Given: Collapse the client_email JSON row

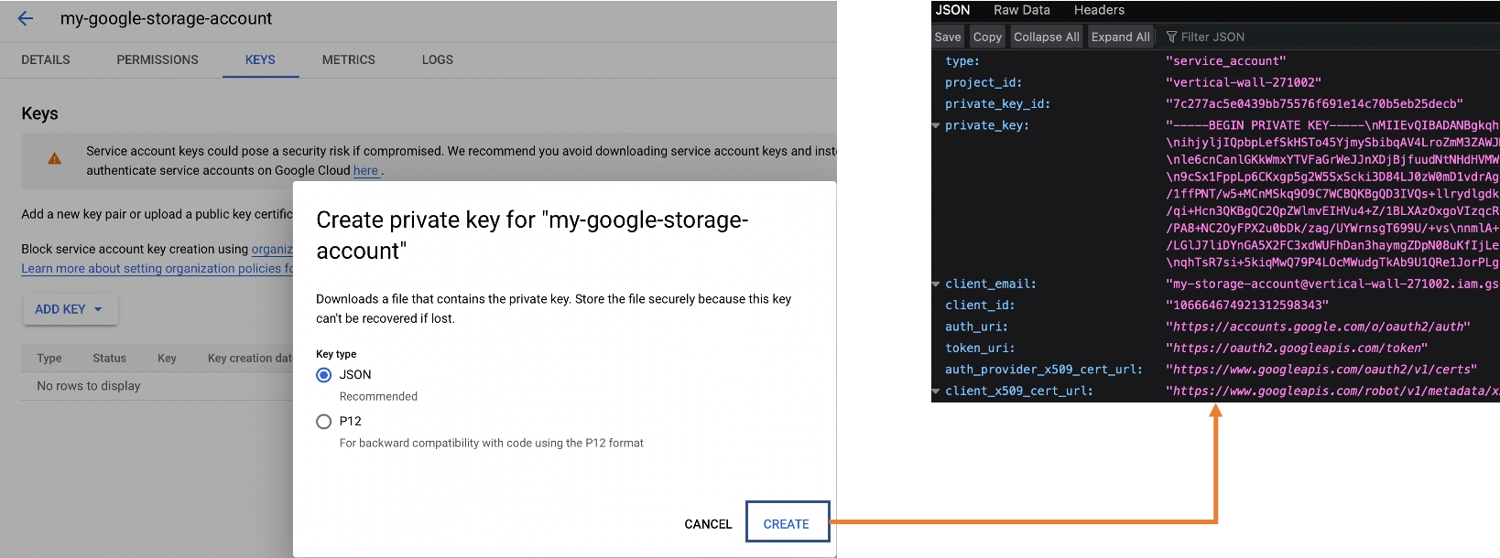Looking at the screenshot, I should pos(936,284).
